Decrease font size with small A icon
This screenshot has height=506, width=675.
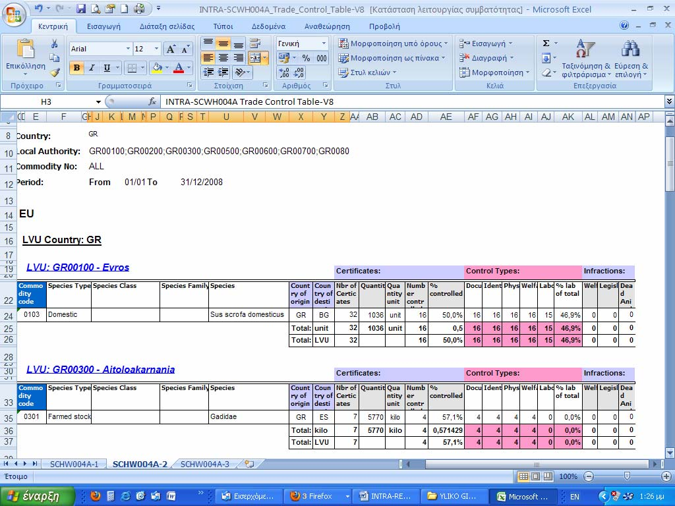click(185, 49)
